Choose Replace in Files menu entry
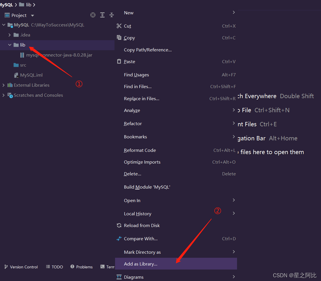 176,99
